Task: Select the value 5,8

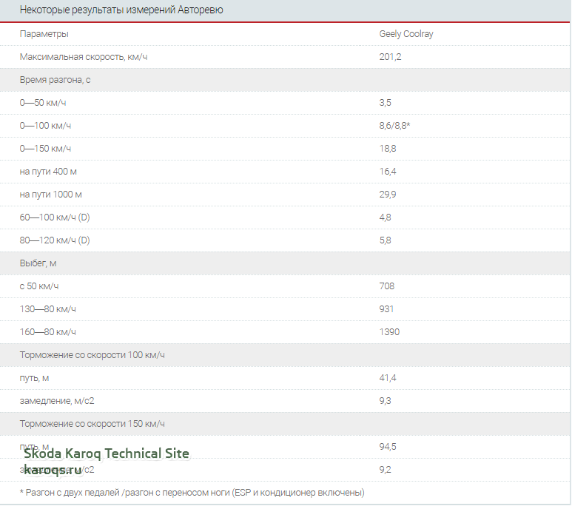Action: tap(385, 240)
